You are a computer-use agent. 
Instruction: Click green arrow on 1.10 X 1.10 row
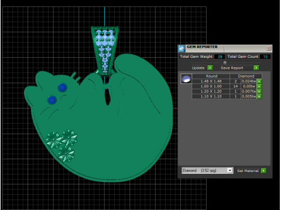(259, 96)
